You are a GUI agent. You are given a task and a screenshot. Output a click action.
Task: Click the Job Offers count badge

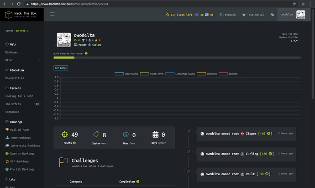coord(37,104)
